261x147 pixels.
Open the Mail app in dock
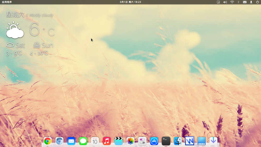pyautogui.click(x=71, y=141)
